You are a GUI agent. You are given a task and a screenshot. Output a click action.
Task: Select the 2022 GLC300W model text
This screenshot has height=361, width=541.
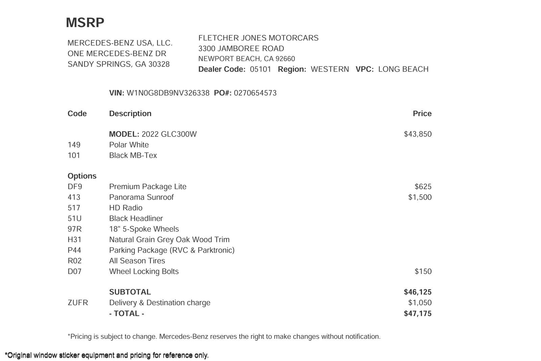click(x=169, y=134)
